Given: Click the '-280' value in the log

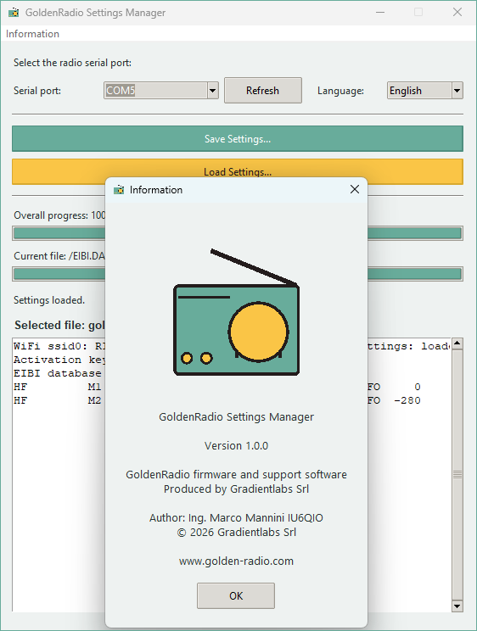Looking at the screenshot, I should [407, 400].
